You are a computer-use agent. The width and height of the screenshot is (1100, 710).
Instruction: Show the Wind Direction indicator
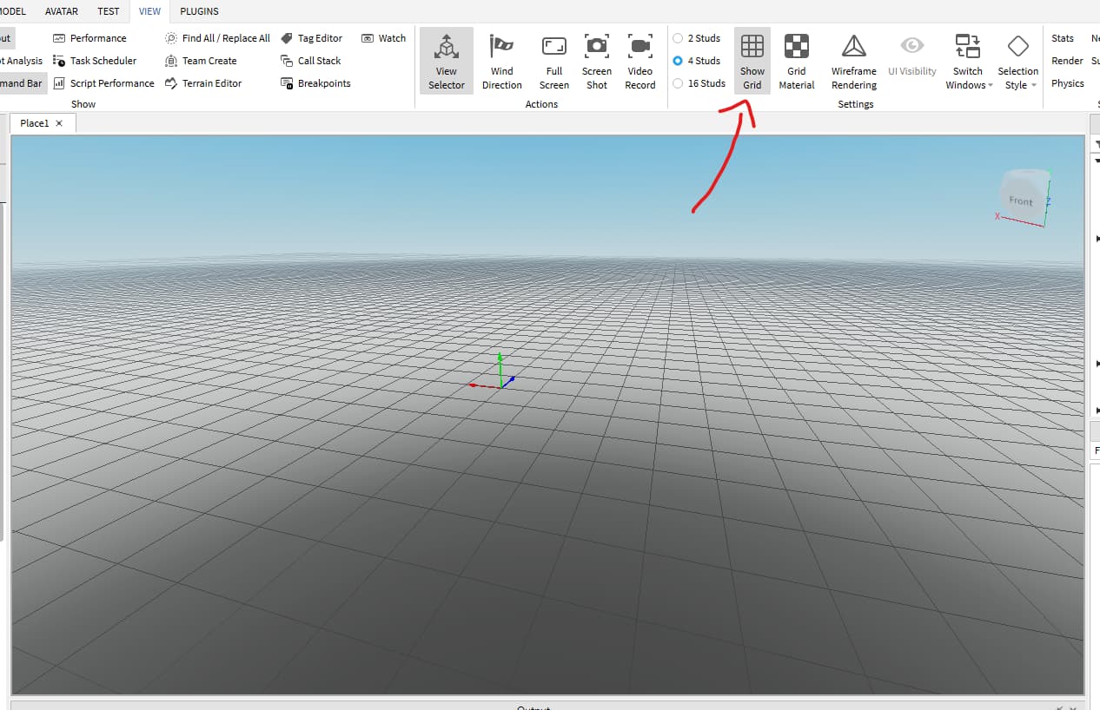click(501, 60)
